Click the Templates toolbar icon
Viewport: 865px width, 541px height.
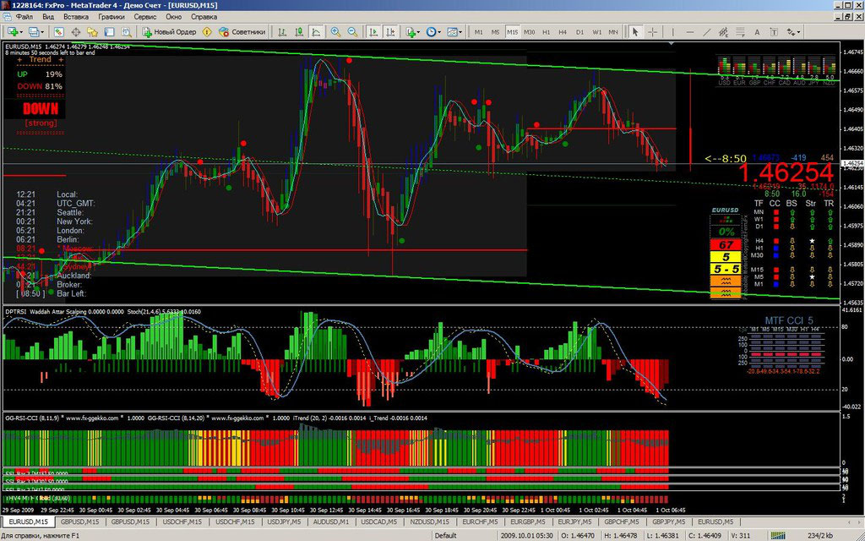pos(452,32)
